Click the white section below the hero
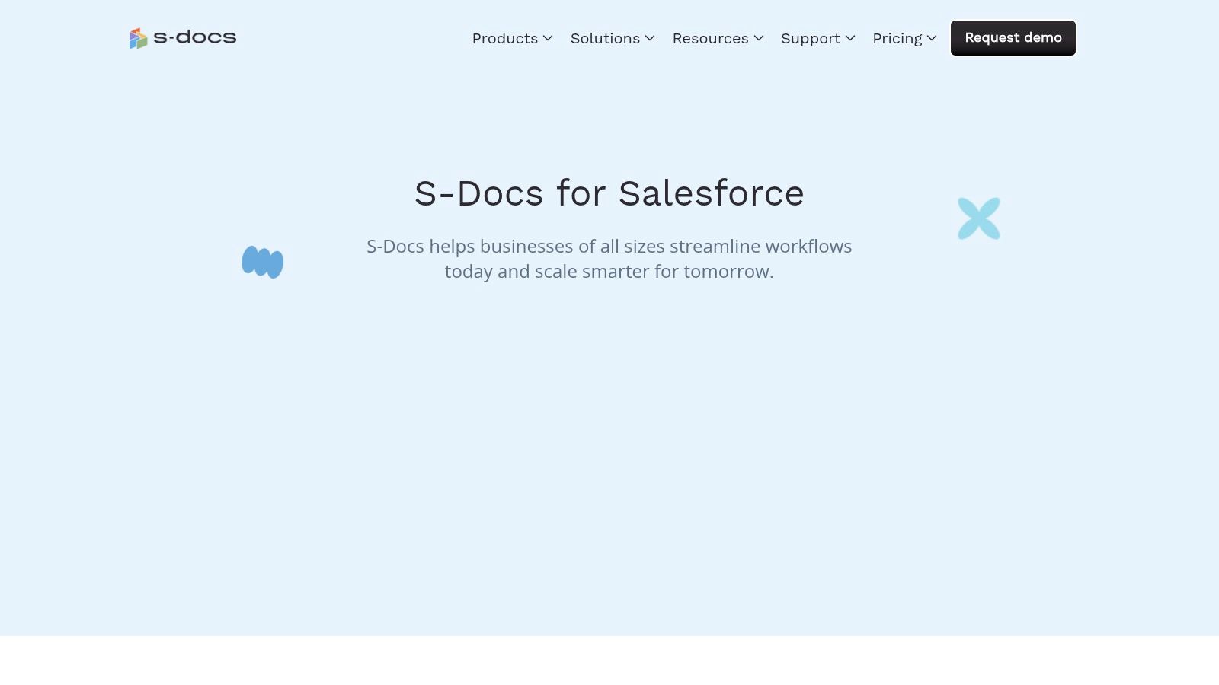1219x685 pixels. click(609, 660)
